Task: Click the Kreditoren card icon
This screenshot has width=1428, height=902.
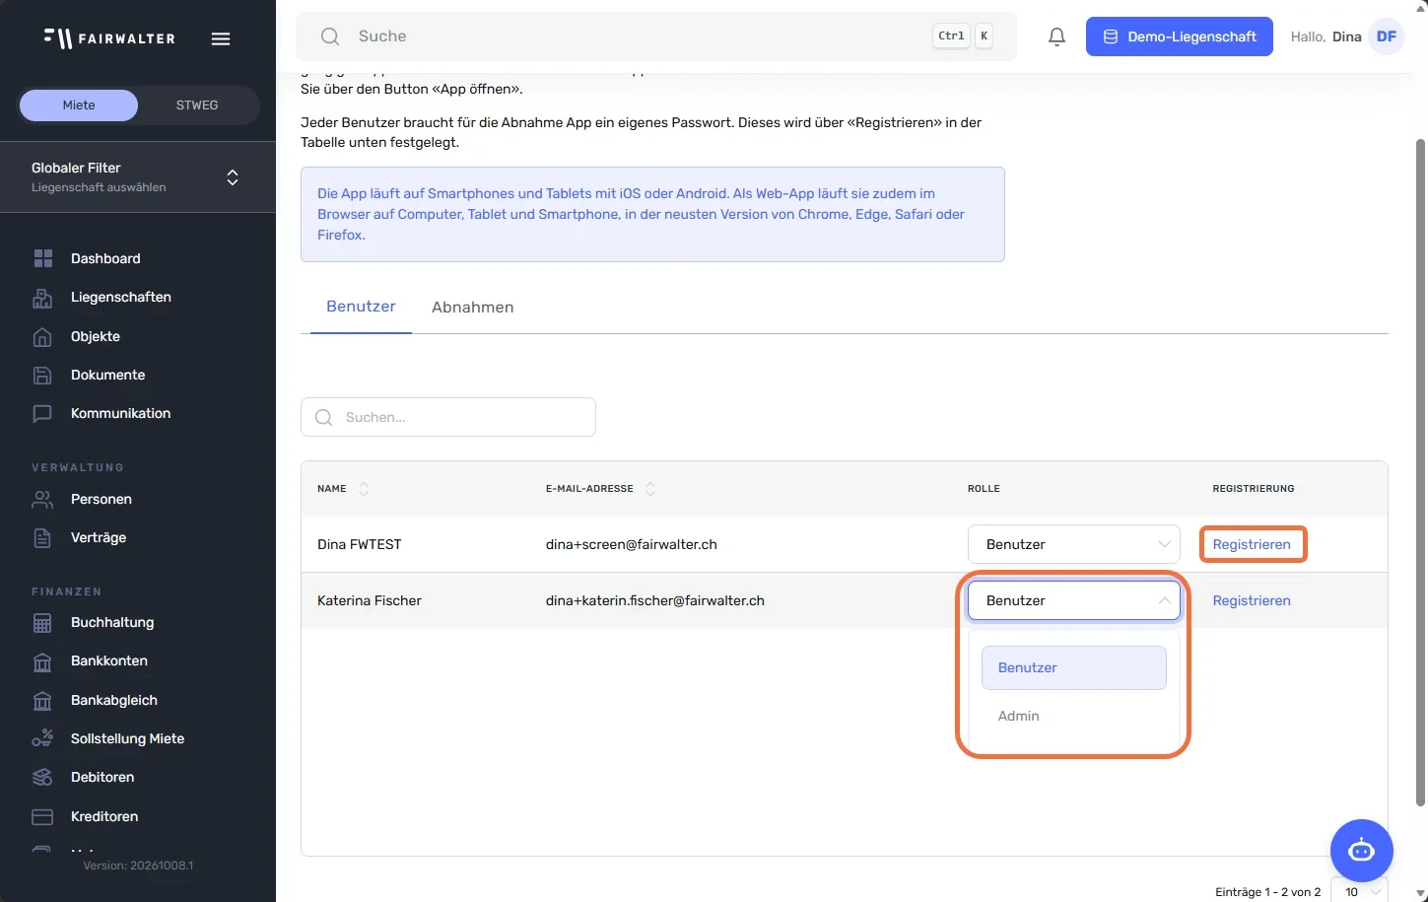Action: (42, 817)
